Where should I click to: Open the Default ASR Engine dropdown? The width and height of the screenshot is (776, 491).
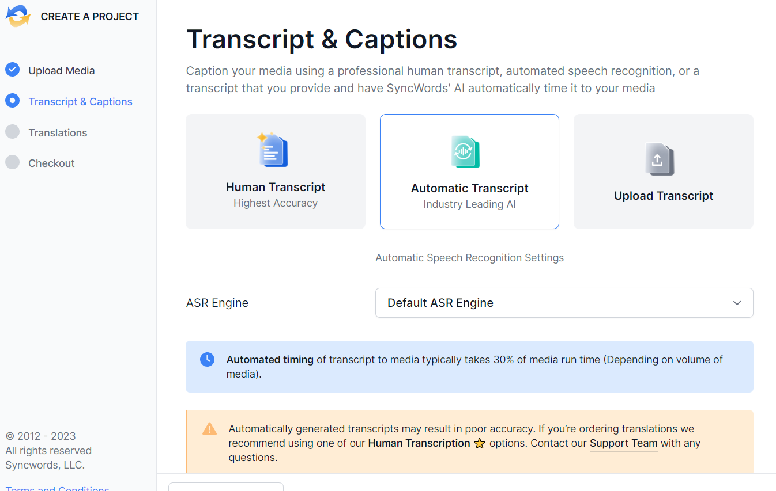pyautogui.click(x=564, y=303)
